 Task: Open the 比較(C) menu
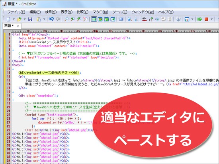coord(82,12)
